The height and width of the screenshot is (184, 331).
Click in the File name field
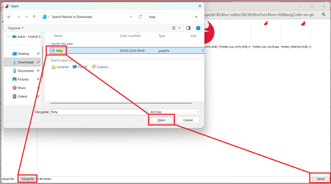pyautogui.click(x=98, y=112)
